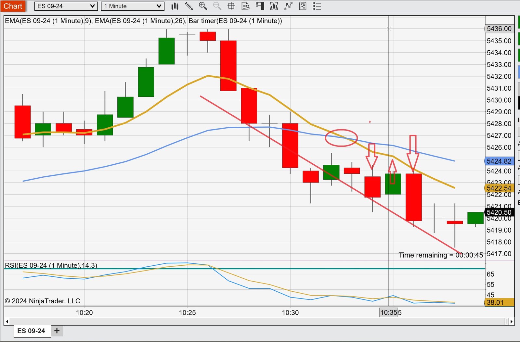520x342 pixels.
Task: Click the blue 5424.82 EMA price marker
Action: (x=499, y=161)
